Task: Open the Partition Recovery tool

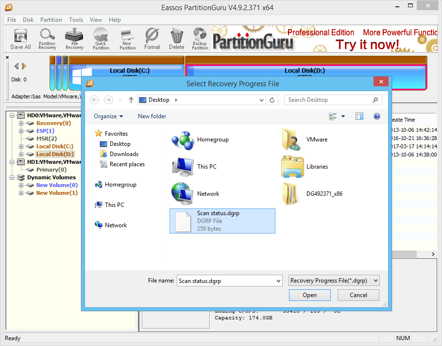Action: click(47, 39)
